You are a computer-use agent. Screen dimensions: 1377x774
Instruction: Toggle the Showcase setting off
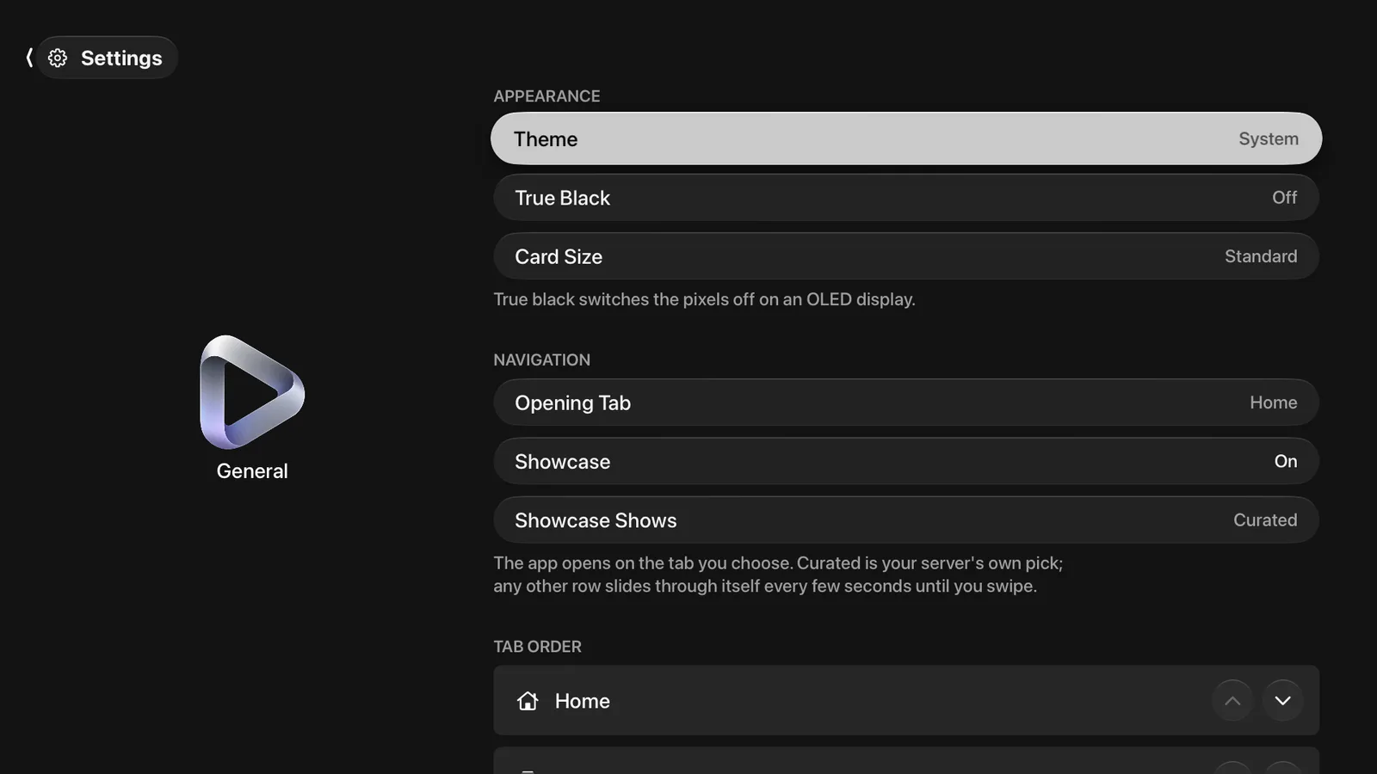tap(906, 461)
